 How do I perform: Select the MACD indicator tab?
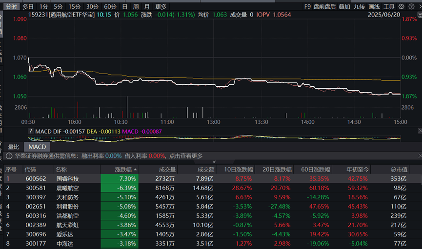coord(37,147)
